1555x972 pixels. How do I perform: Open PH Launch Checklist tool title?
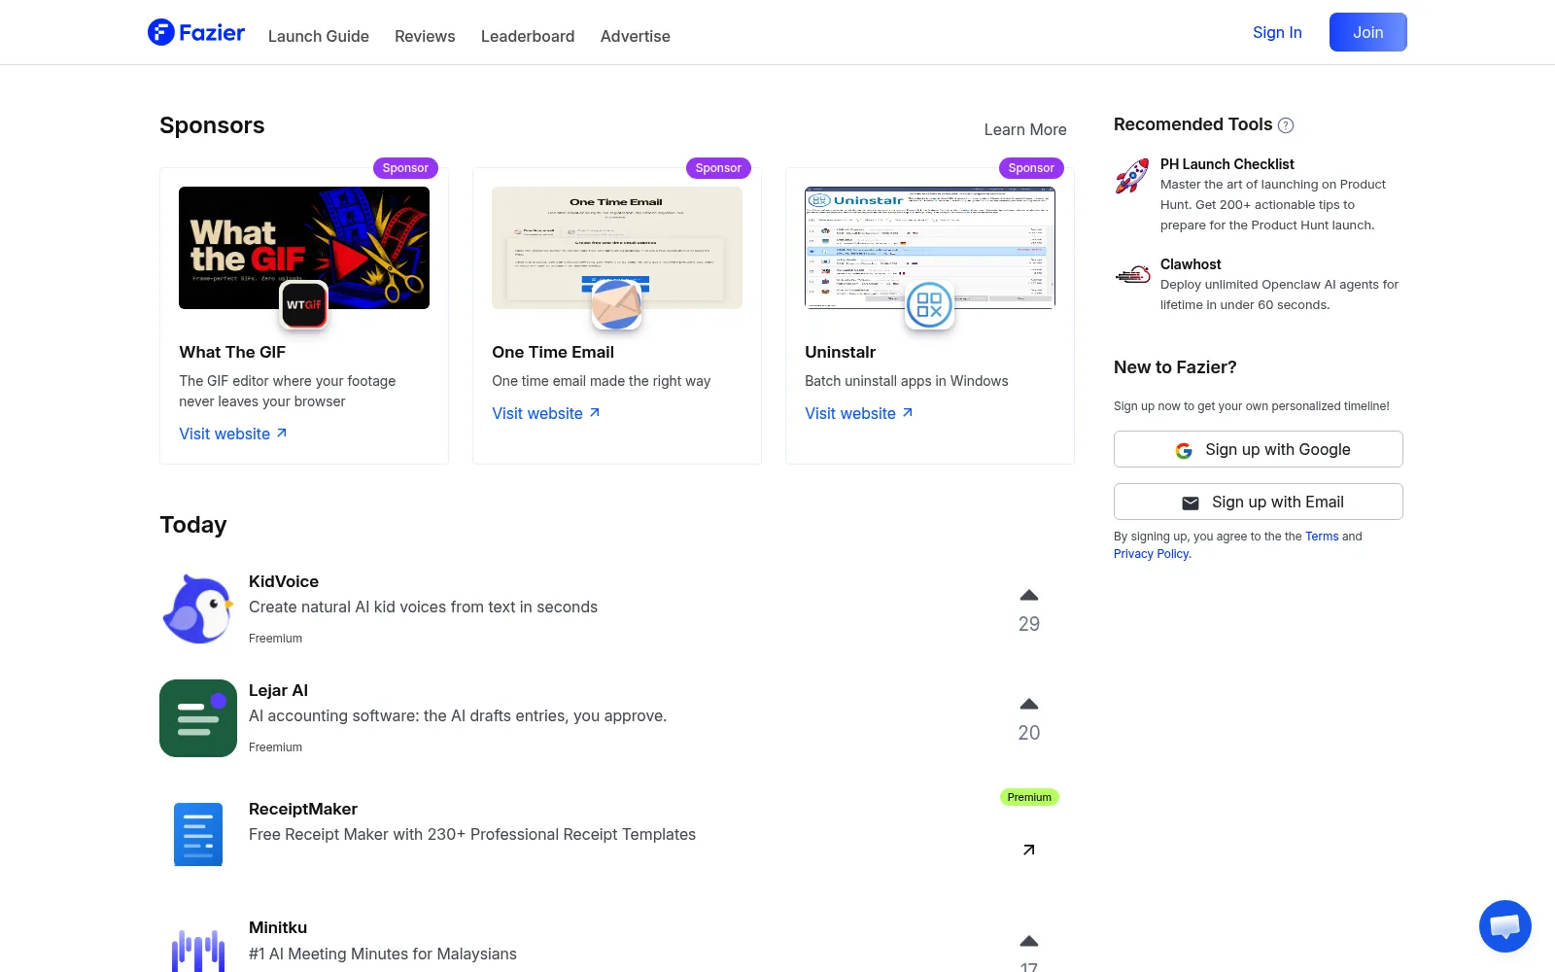(x=1227, y=164)
